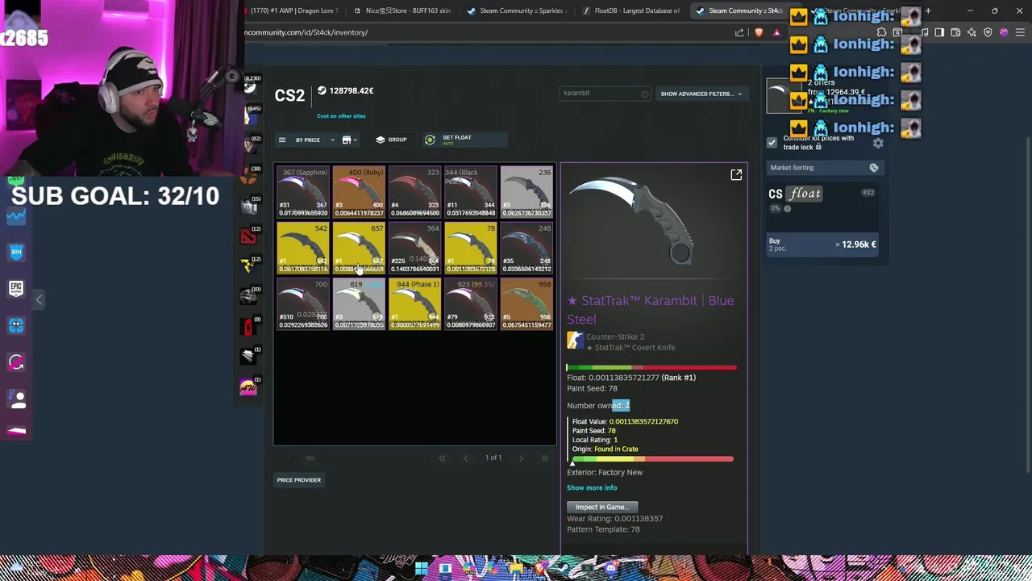Image resolution: width=1032 pixels, height=581 pixels.
Task: Open the Dota 2 inventory icon
Action: click(248, 236)
